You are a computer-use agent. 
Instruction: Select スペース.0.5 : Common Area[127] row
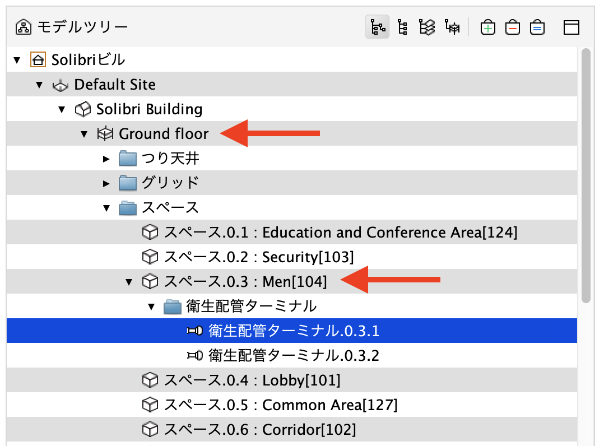coord(291,405)
